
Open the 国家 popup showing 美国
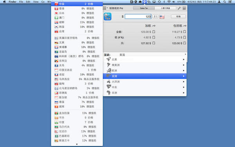145,54
